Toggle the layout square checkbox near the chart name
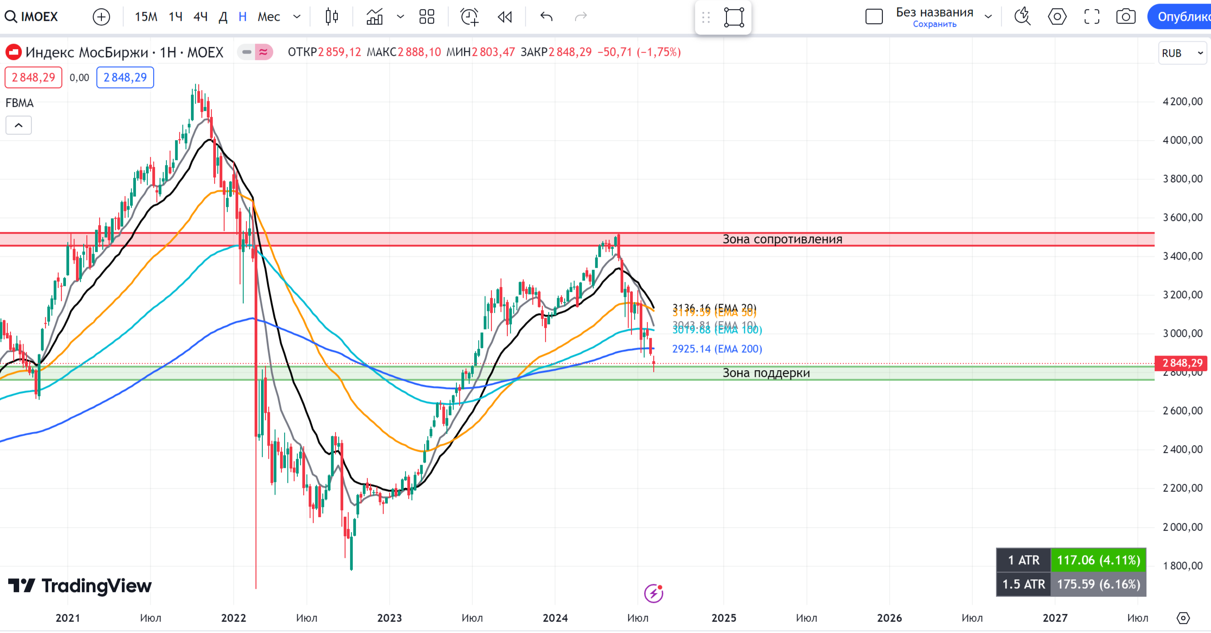 [874, 17]
